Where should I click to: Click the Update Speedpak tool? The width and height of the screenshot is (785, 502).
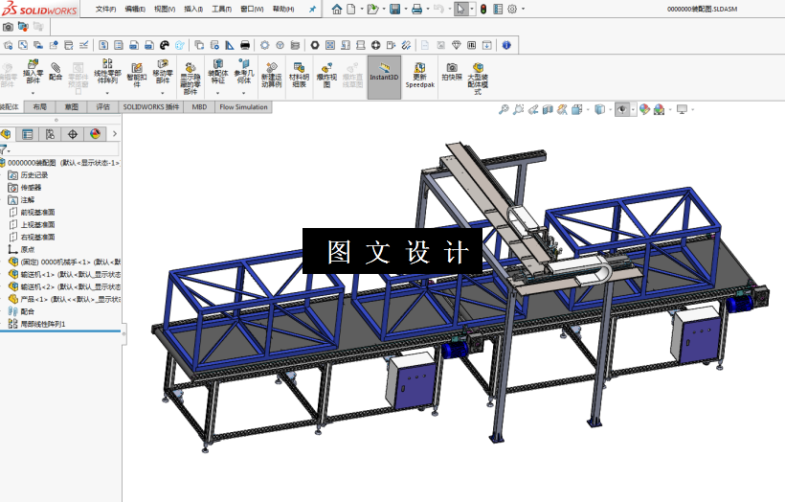[x=420, y=74]
